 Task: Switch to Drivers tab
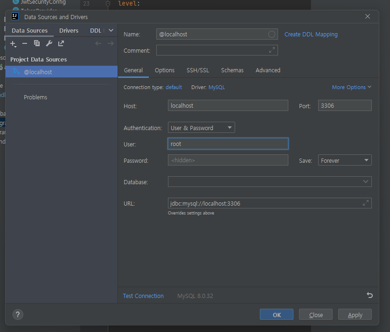pos(69,31)
